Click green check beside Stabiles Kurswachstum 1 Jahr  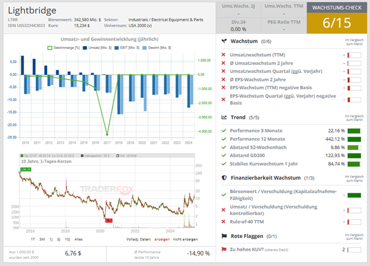point(224,163)
